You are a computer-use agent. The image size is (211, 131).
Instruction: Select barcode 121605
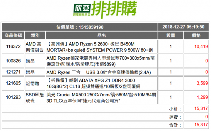coord(13,83)
